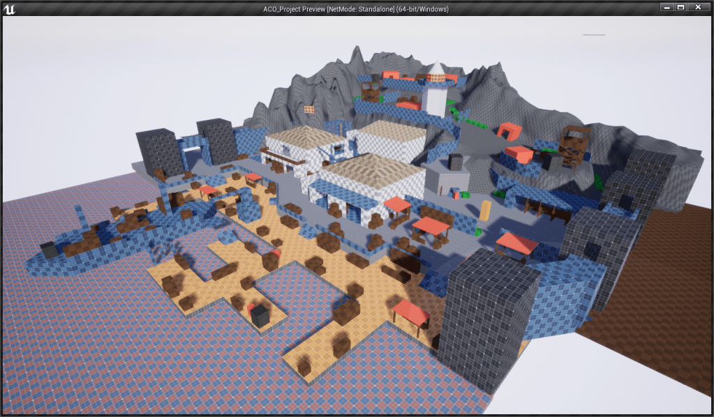The height and width of the screenshot is (417, 714).
Task: Click the orange checkered crate on the mountainside
Action: [309, 109]
